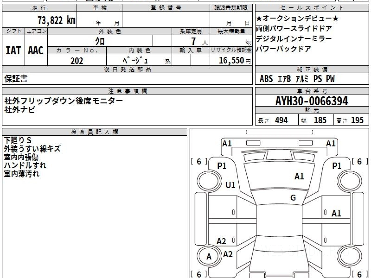371x278 pixels.
Task: Click the P1 mark on the left fender
Action: [x=222, y=166]
